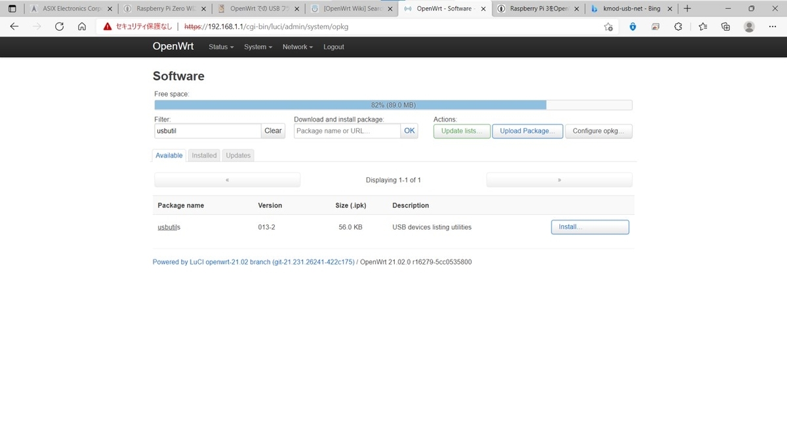Click the browser address bar URL
The image size is (787, 422).
coord(266,27)
